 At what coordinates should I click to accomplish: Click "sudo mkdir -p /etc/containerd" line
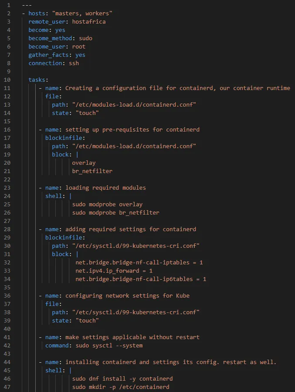(121, 387)
